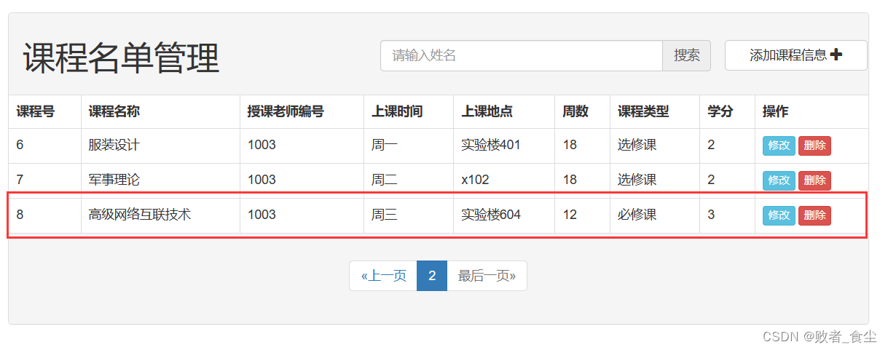Click 删除 for 高级网络互联技术 row
Screen dimensions: 888x350
[x=814, y=215]
